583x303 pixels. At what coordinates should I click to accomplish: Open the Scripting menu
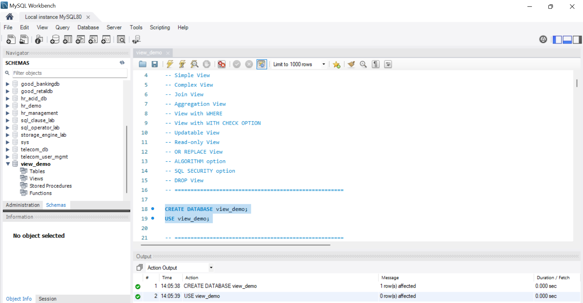[160, 27]
